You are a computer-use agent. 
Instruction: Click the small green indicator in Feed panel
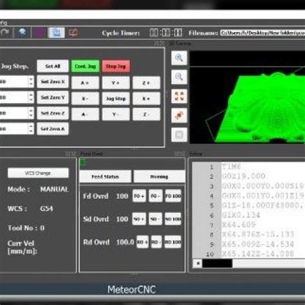click(x=83, y=163)
